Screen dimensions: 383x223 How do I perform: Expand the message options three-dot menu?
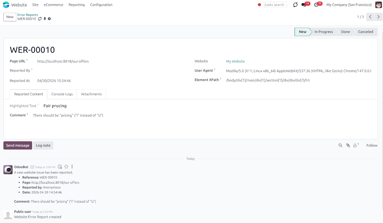pos(72,166)
